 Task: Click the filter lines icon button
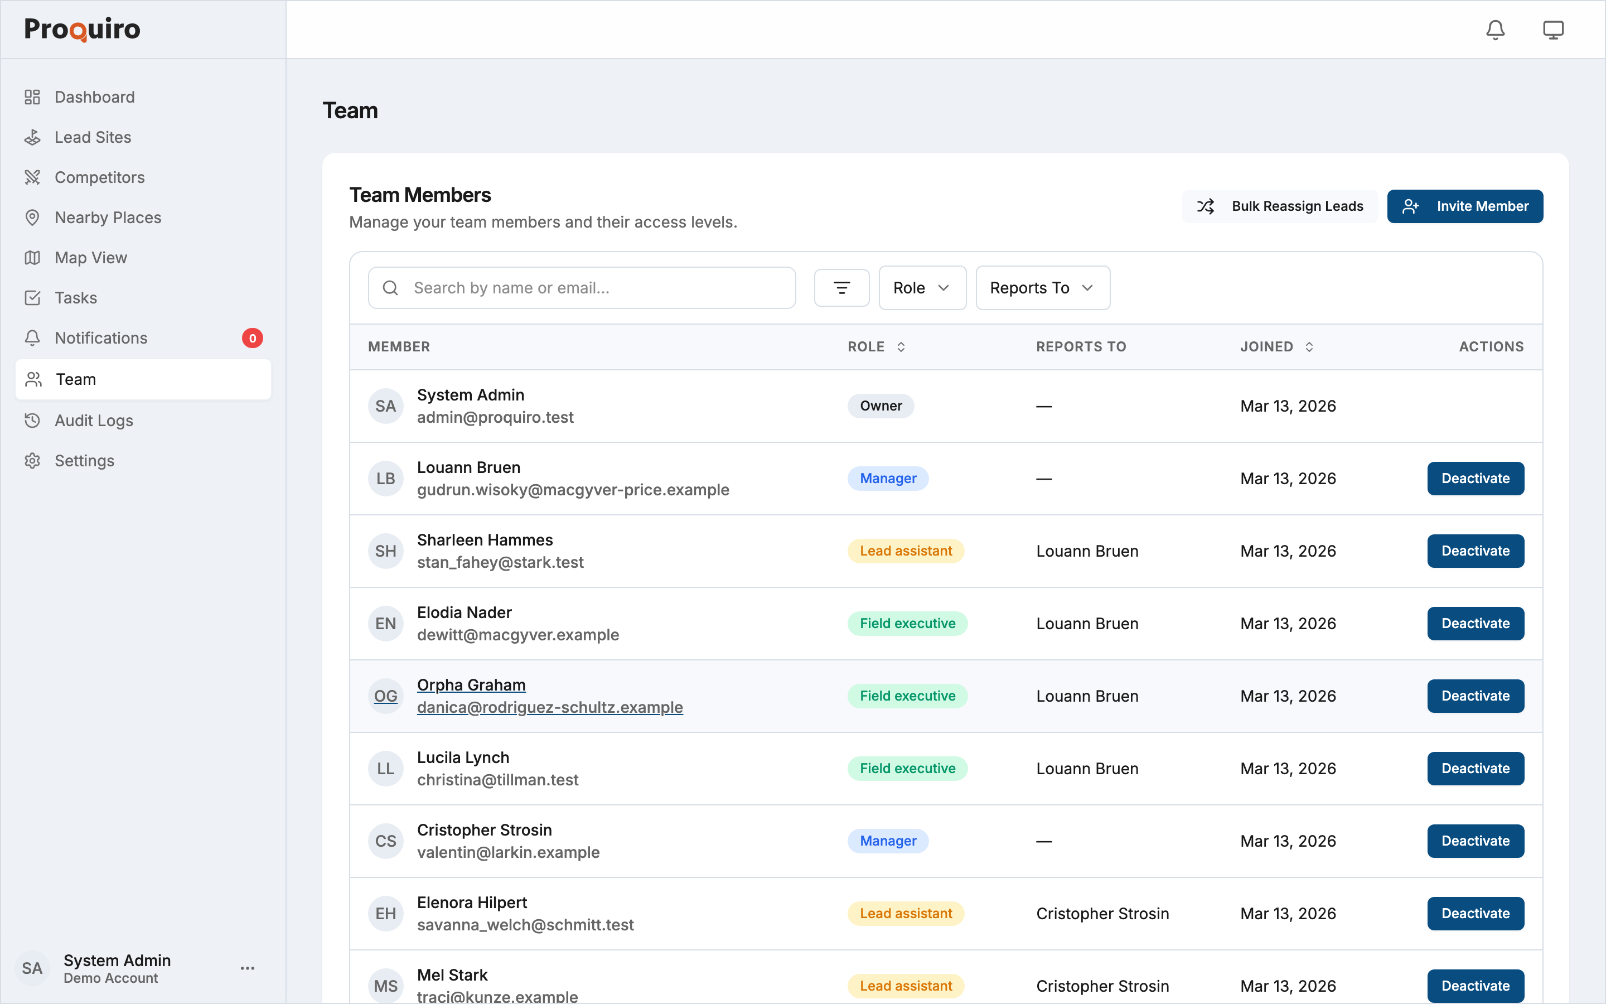[841, 287]
